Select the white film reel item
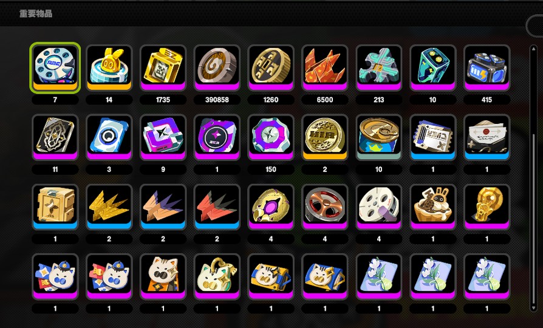The image size is (543, 328). [x=379, y=207]
